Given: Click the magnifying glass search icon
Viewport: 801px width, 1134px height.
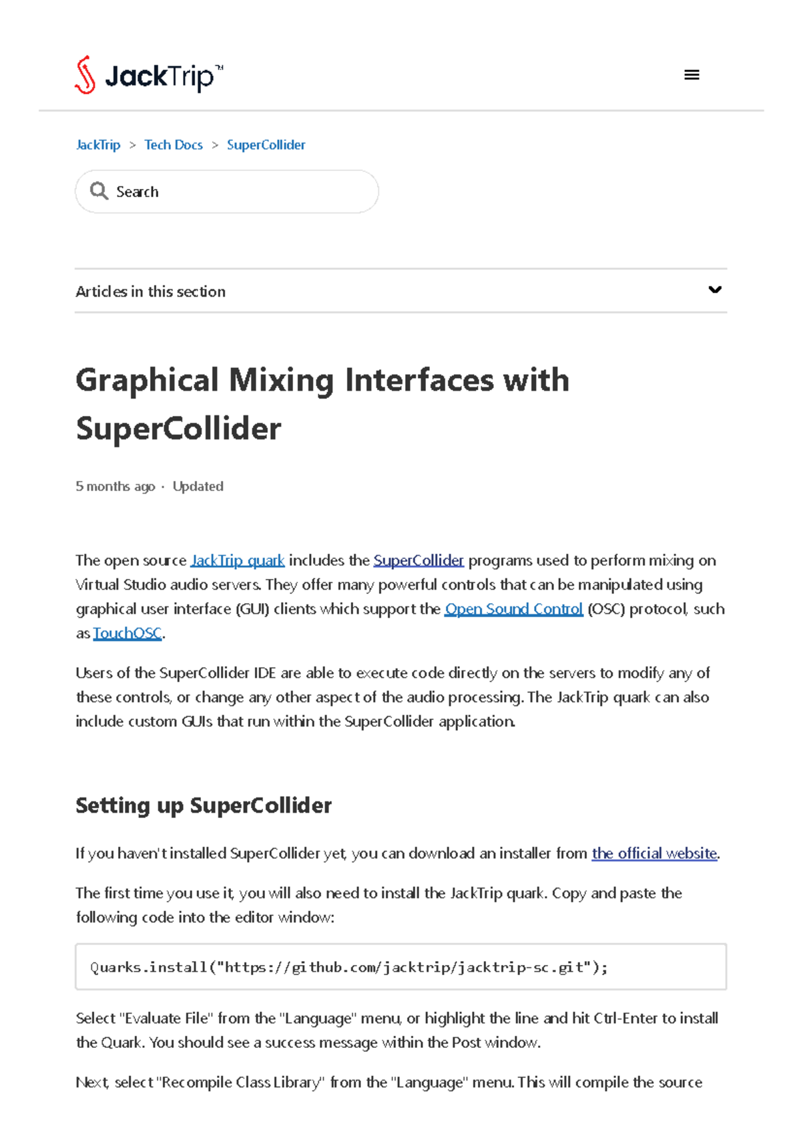Looking at the screenshot, I should click(99, 191).
